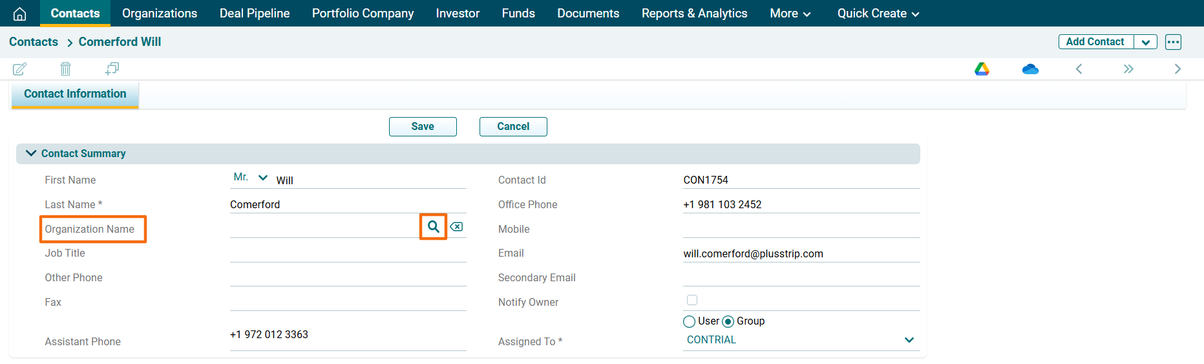Click the Save button
Screen dimensions: 1204x364
[x=423, y=127]
